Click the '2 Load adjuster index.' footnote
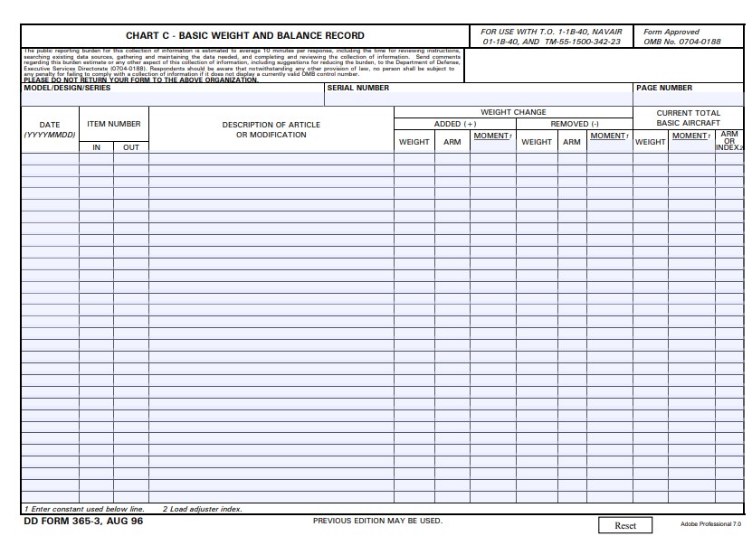The width and height of the screenshot is (752, 536). [203, 509]
